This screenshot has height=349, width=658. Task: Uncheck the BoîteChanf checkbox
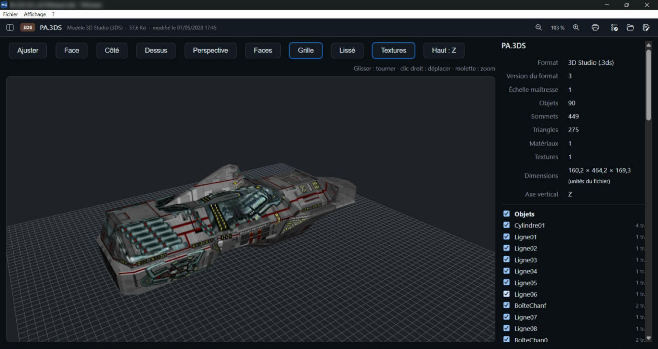tap(506, 305)
